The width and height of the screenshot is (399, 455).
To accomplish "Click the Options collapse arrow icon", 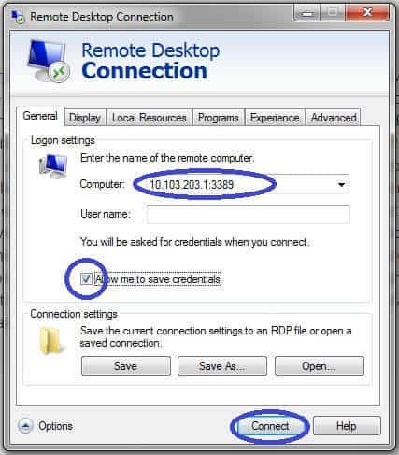I will tap(25, 425).
